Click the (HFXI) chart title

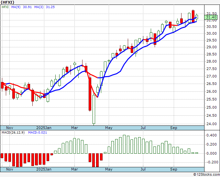pos(7,2)
